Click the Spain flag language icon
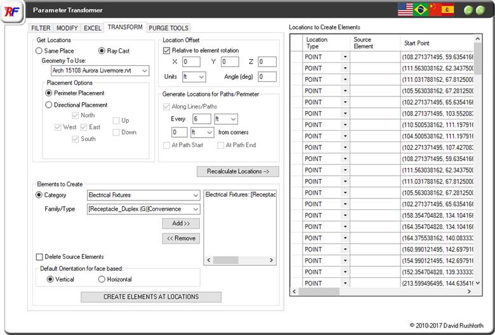 [448, 10]
